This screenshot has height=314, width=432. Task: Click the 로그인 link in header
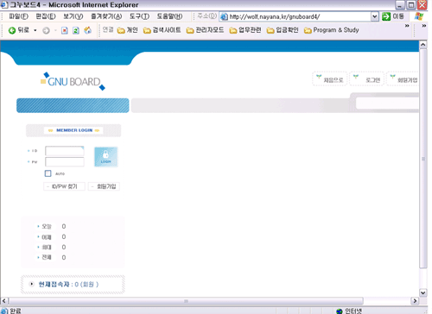(367, 78)
